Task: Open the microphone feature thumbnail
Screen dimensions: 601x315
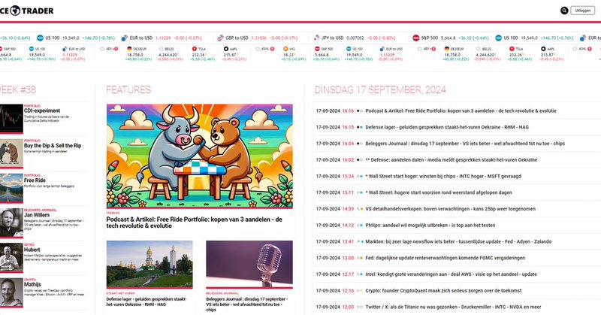Action: 249,264
